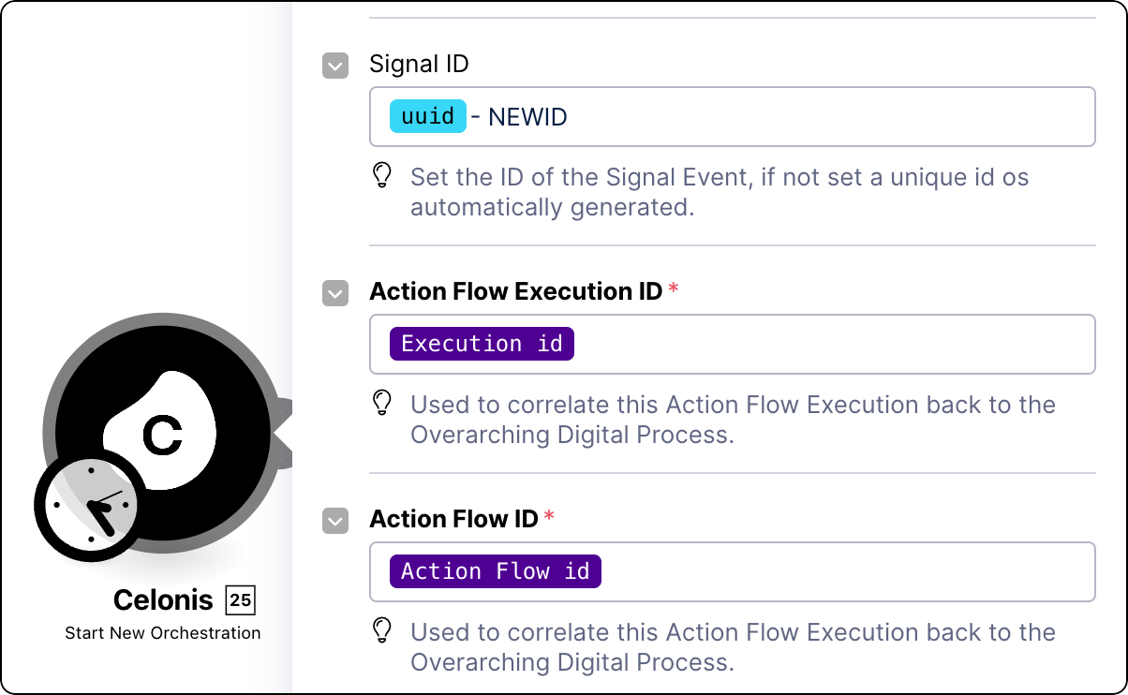Click lightbulb hint under Action Flow ID field

click(382, 631)
